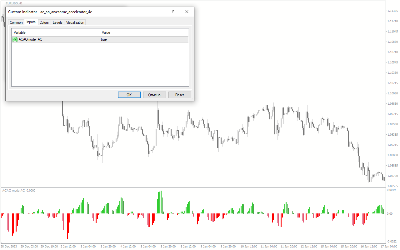The image size is (400, 250).
Task: Switch to the Common tab
Action: 16,22
